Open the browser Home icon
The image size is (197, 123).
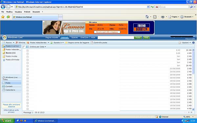[147, 17]
